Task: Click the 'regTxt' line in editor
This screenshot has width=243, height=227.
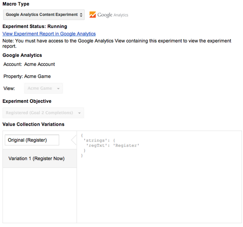Action: (113, 145)
